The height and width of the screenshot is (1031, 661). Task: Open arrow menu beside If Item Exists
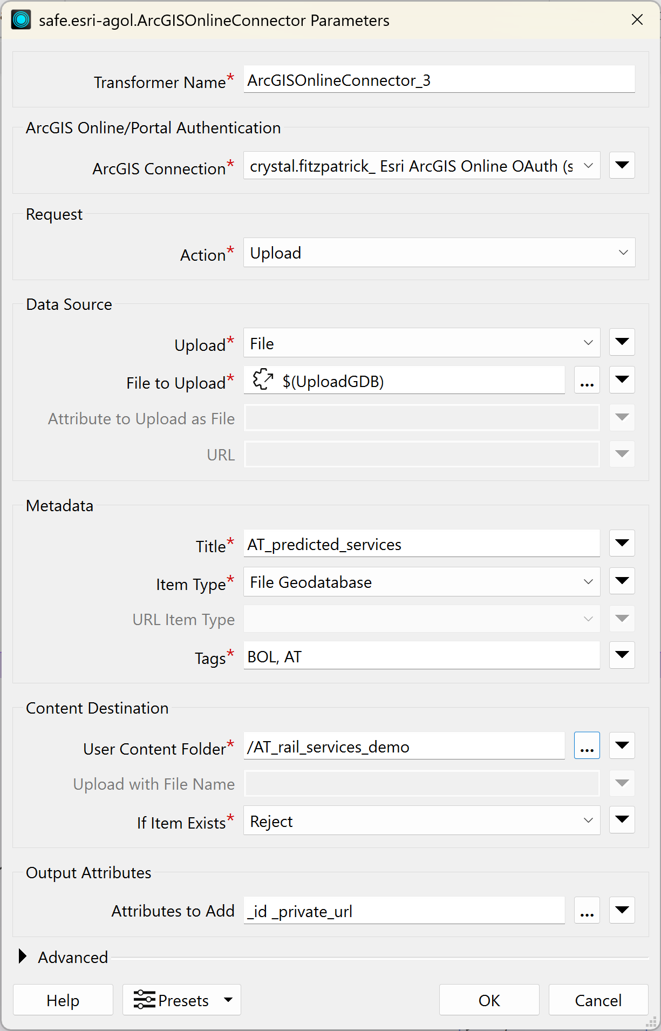(622, 820)
